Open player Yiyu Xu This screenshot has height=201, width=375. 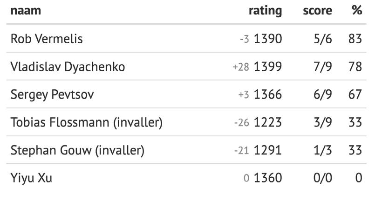click(x=31, y=178)
